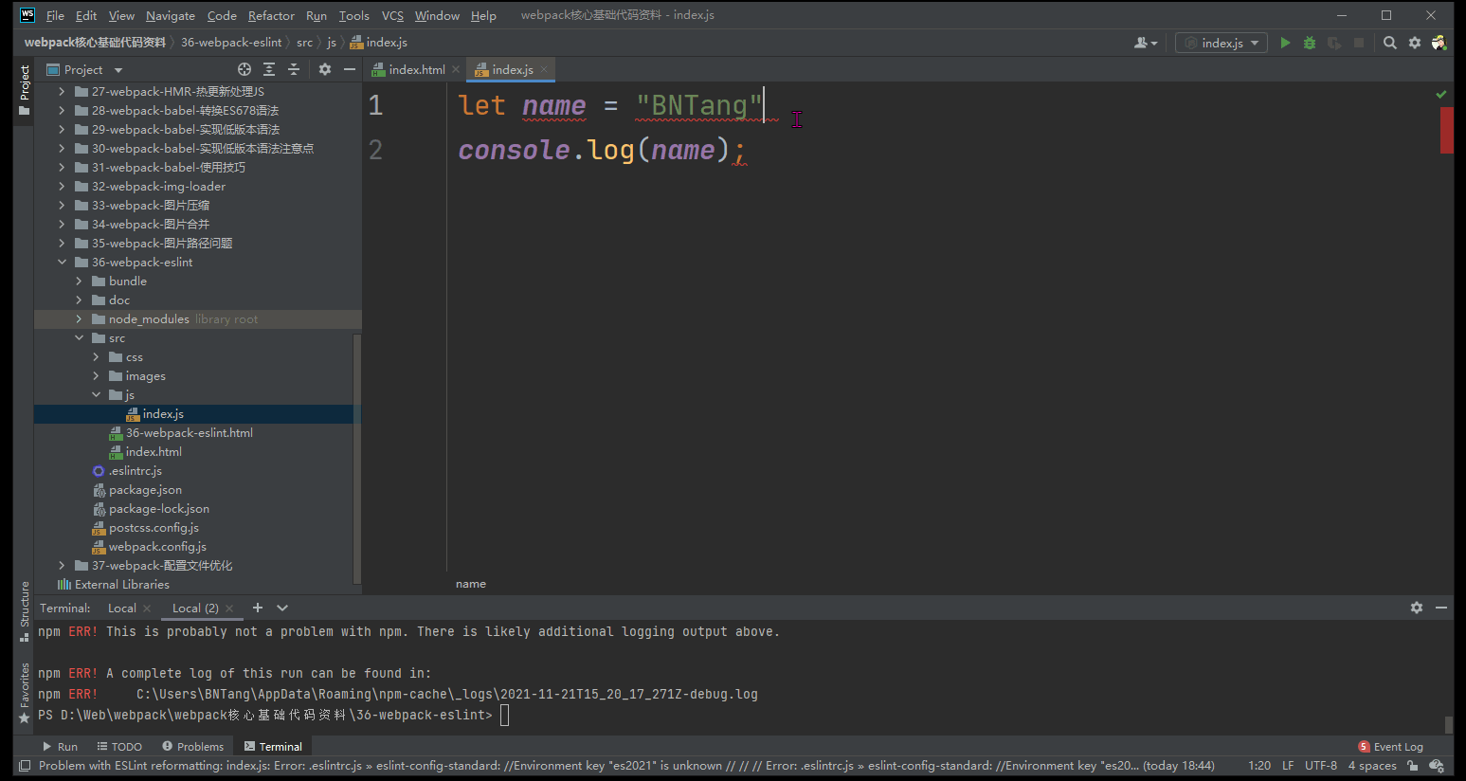The image size is (1466, 781).
Task: Hide the Project tool window
Action: click(350, 69)
